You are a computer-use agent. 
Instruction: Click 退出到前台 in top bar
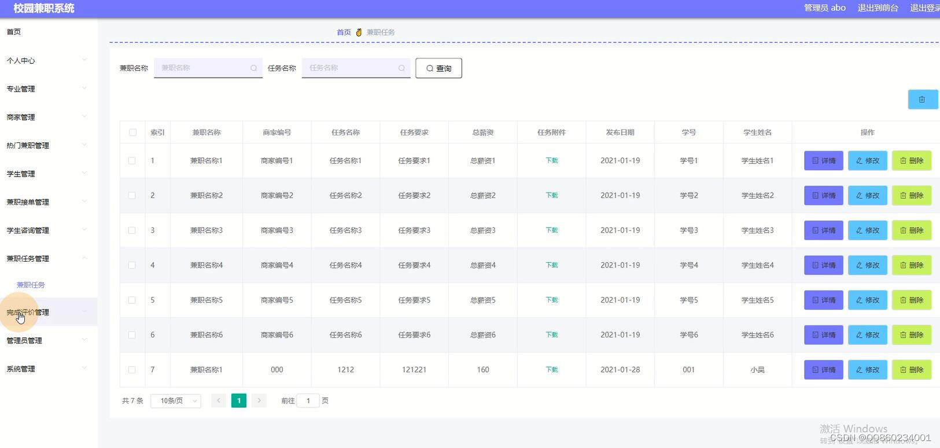878,8
